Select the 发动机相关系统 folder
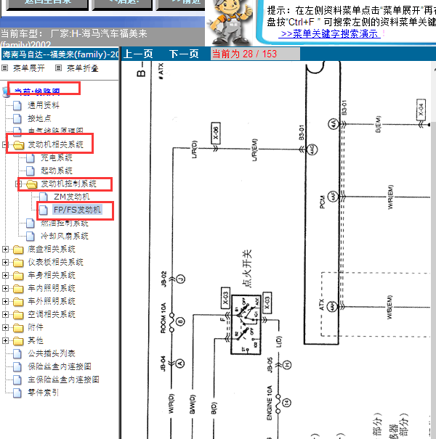 [55, 144]
